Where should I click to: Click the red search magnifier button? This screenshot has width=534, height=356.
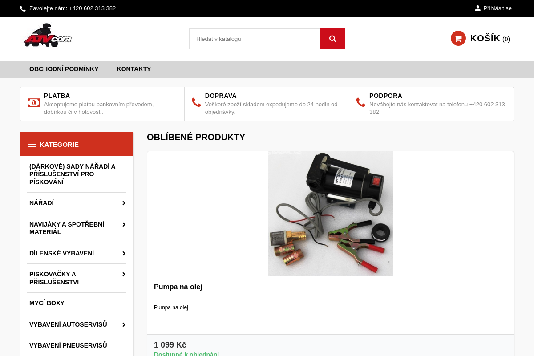(x=332, y=39)
